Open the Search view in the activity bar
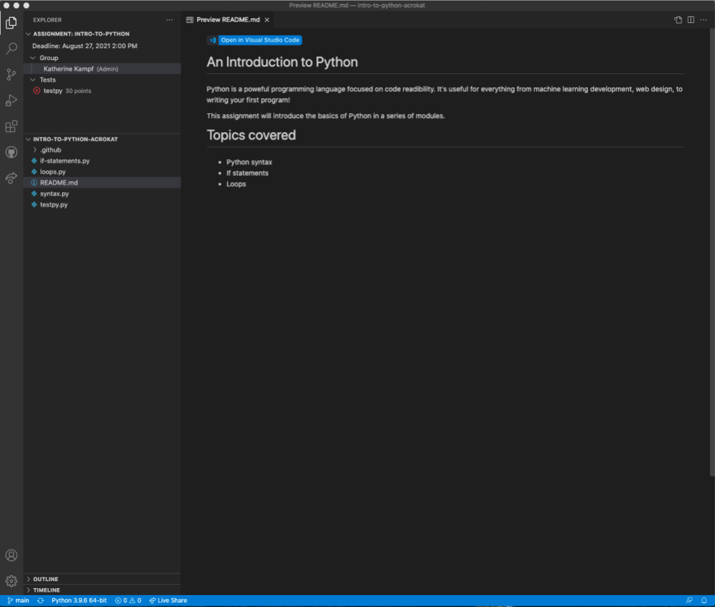Image resolution: width=715 pixels, height=607 pixels. (10, 48)
